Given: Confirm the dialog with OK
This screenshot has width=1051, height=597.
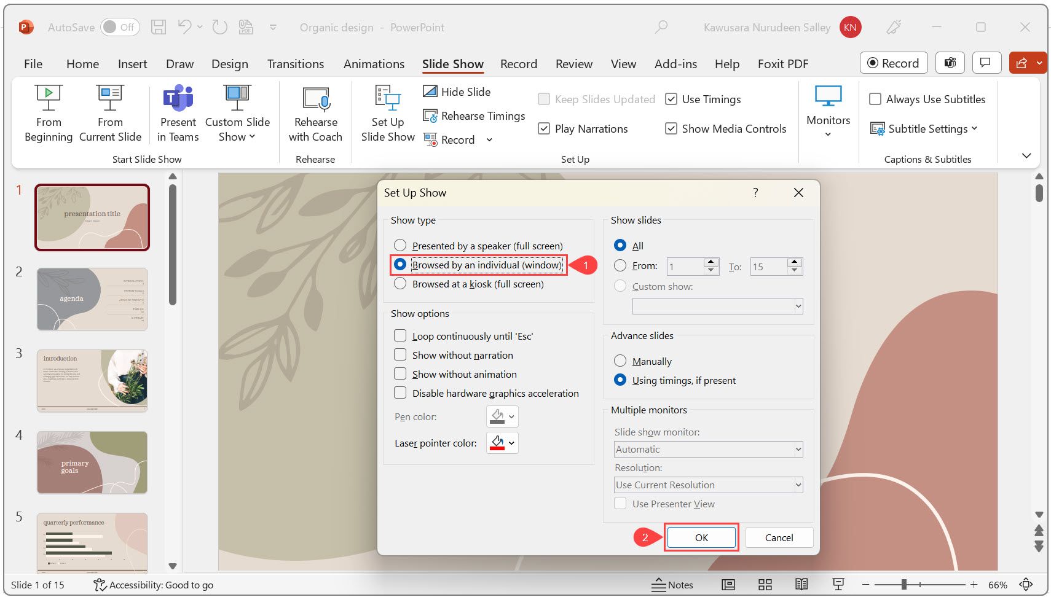Looking at the screenshot, I should [701, 537].
